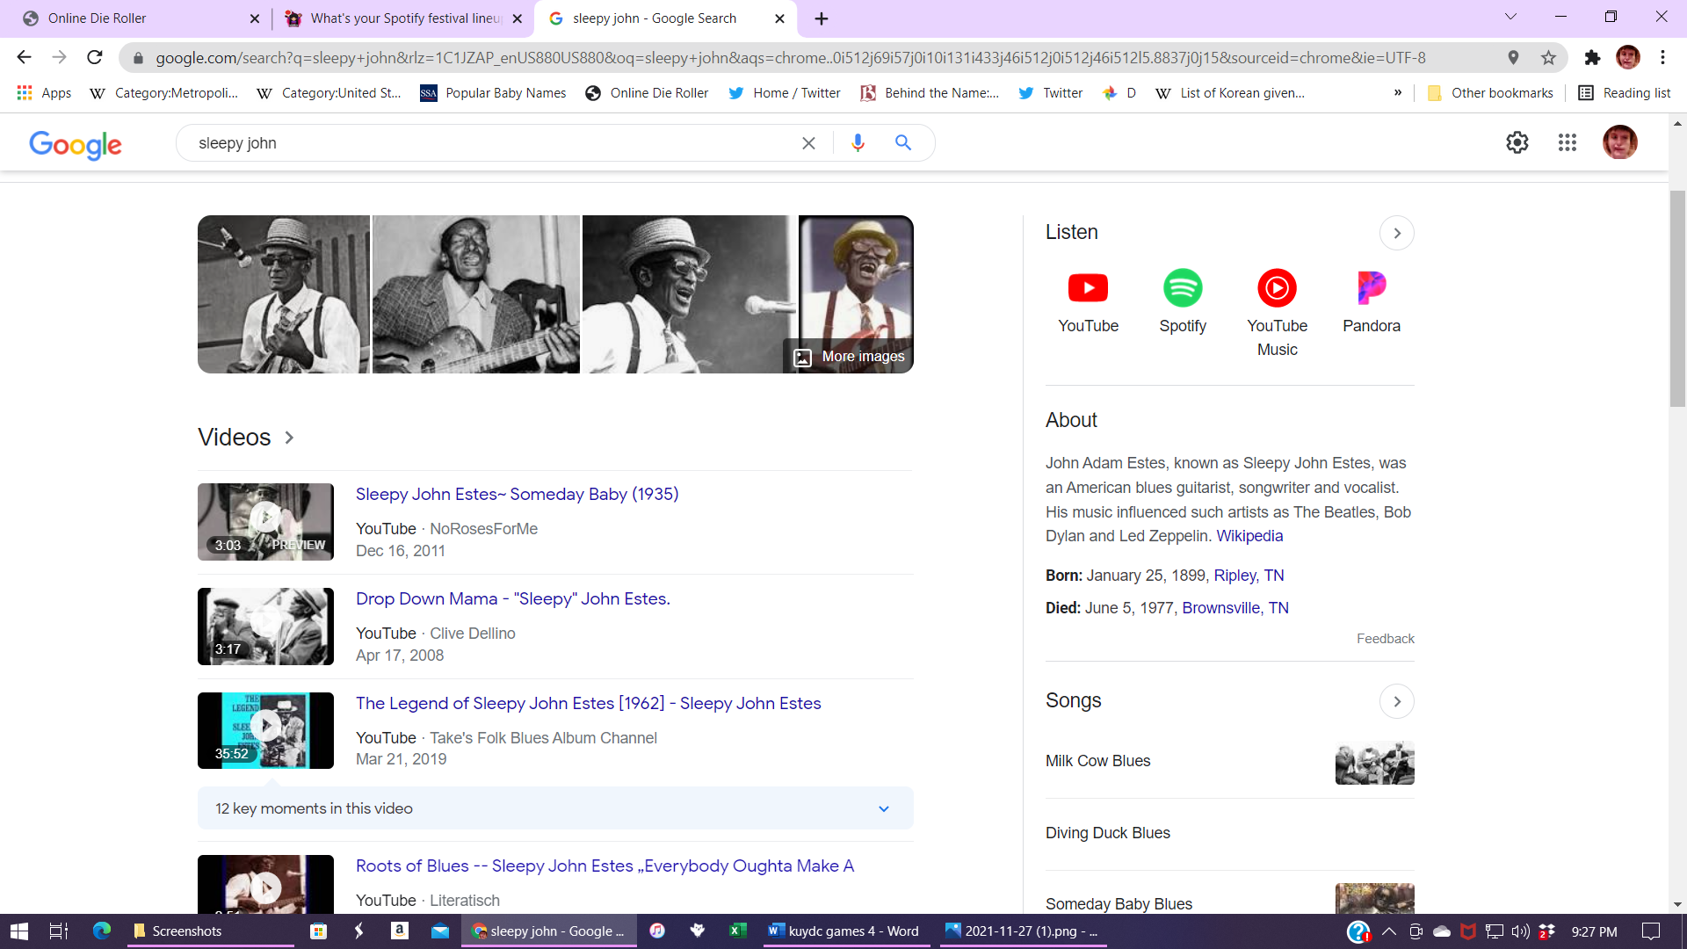Listen on YouTube
Screen dimensions: 1687x949
coord(1088,301)
